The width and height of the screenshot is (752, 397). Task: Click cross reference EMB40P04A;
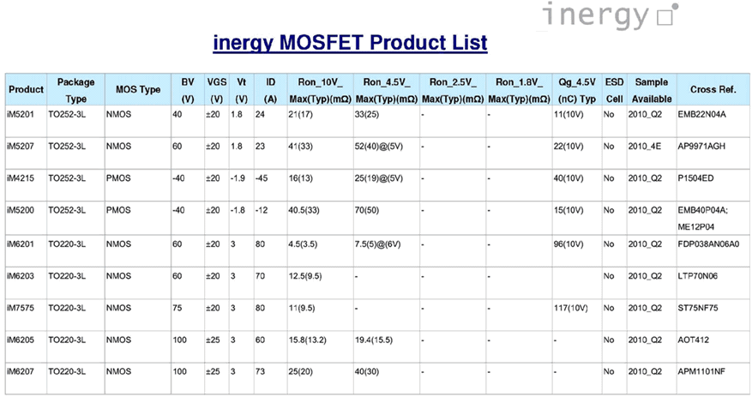pyautogui.click(x=702, y=210)
